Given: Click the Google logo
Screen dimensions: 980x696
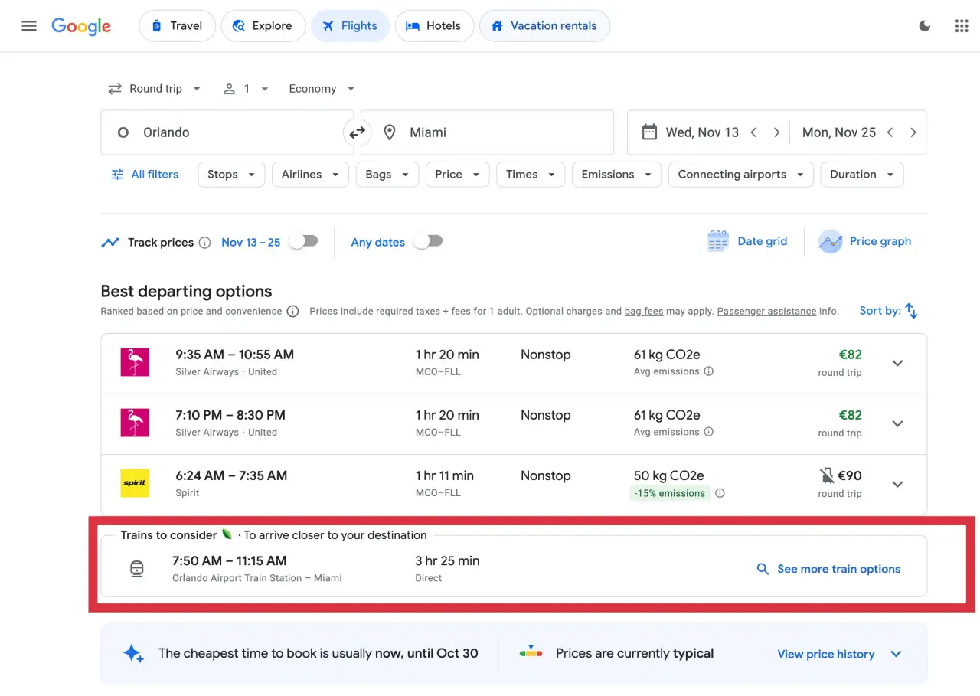Looking at the screenshot, I should pos(81,26).
